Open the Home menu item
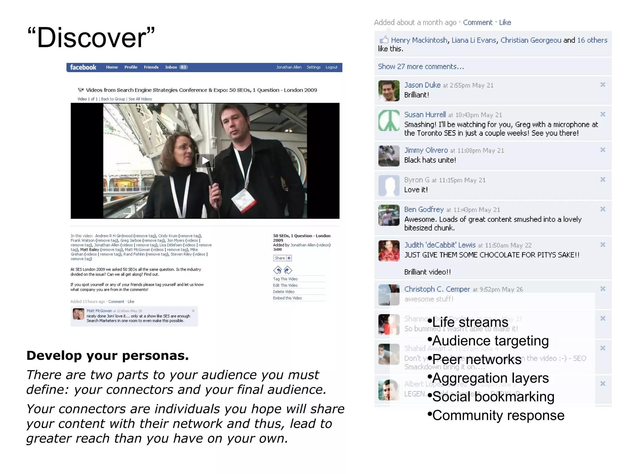 click(112, 67)
